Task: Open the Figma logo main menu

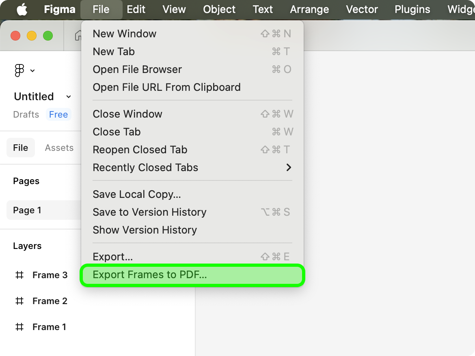Action: coord(19,71)
